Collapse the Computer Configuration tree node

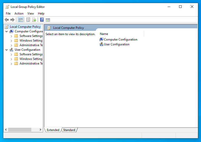pos(7,32)
